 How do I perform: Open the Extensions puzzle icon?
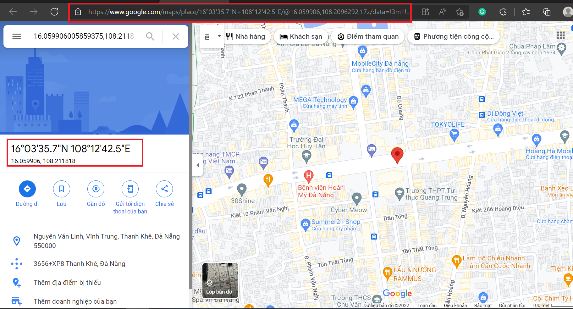503,12
